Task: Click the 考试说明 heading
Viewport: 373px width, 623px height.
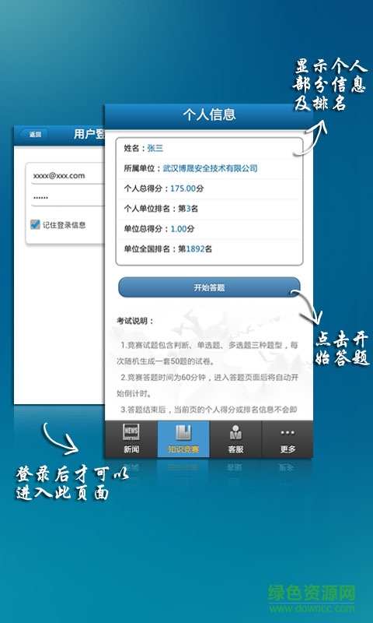Action: pos(134,321)
